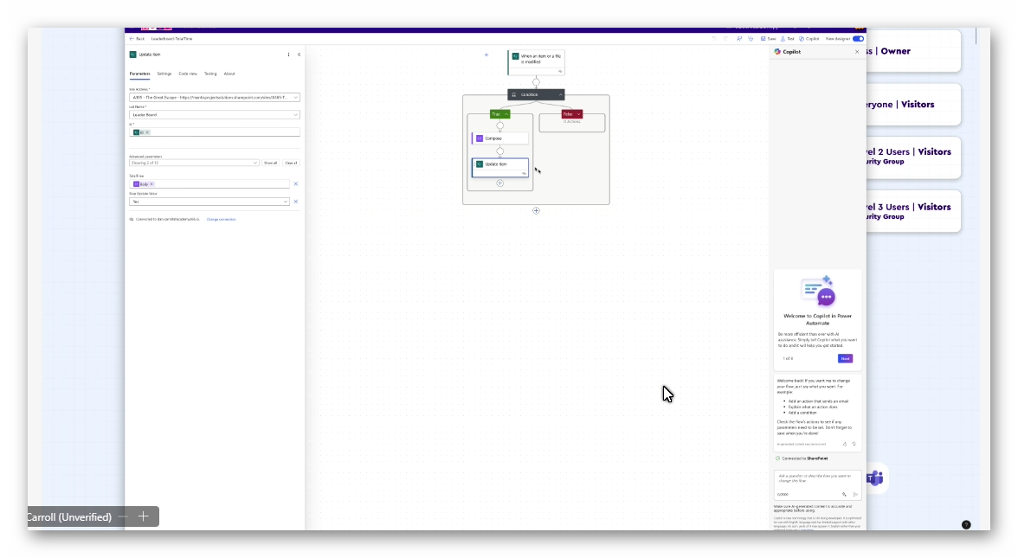Open the List Name dropdown
1018x558 pixels.
coord(215,115)
